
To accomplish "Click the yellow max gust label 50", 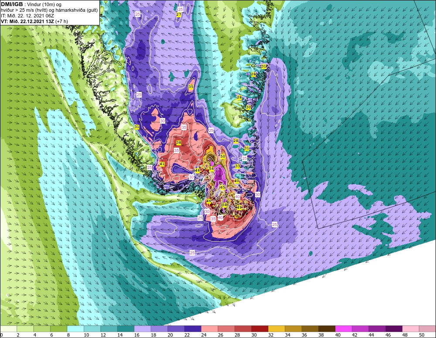I will [223, 156].
